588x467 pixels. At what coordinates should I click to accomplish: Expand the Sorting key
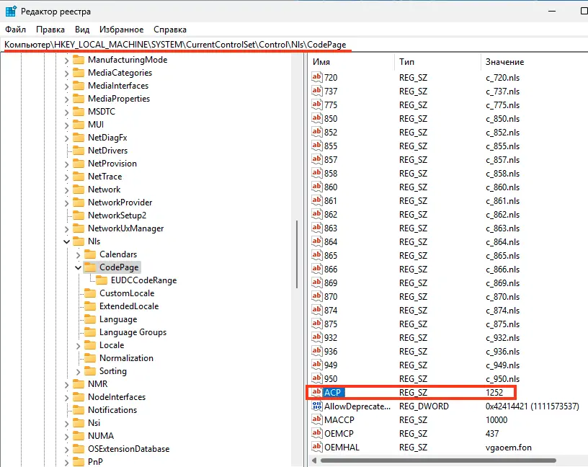tap(78, 371)
